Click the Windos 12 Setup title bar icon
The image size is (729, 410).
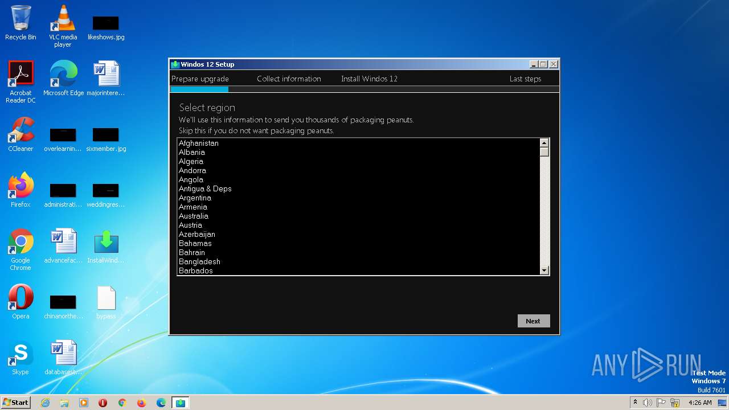point(175,64)
